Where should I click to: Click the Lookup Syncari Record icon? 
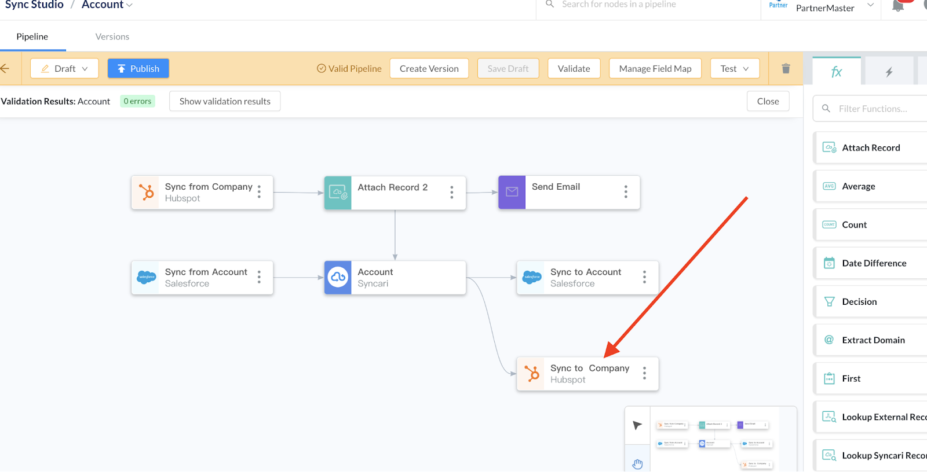click(830, 455)
